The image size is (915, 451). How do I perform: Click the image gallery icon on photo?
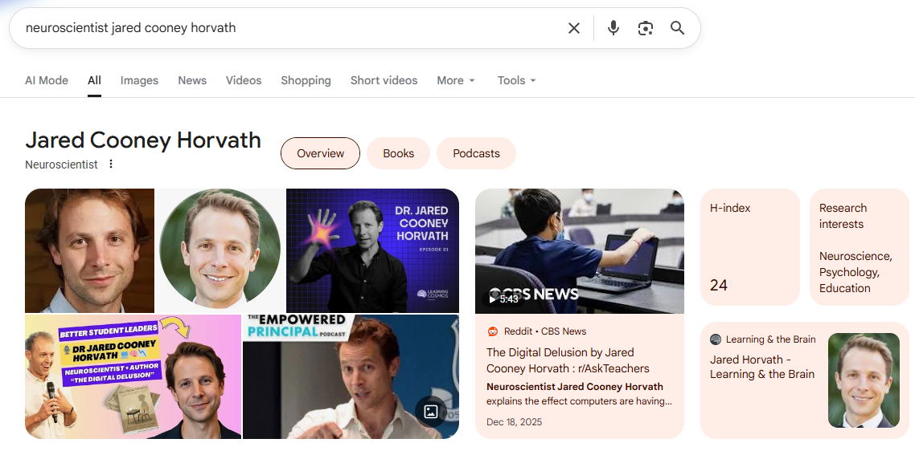coord(431,412)
